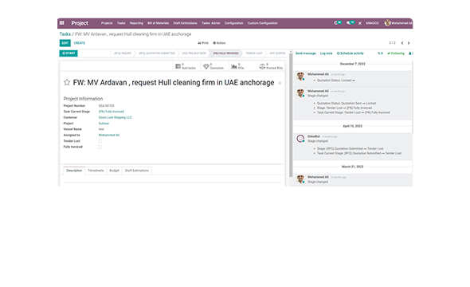Expand the Mohammed Ali user menu
The height and width of the screenshot is (287, 470).
(398, 23)
